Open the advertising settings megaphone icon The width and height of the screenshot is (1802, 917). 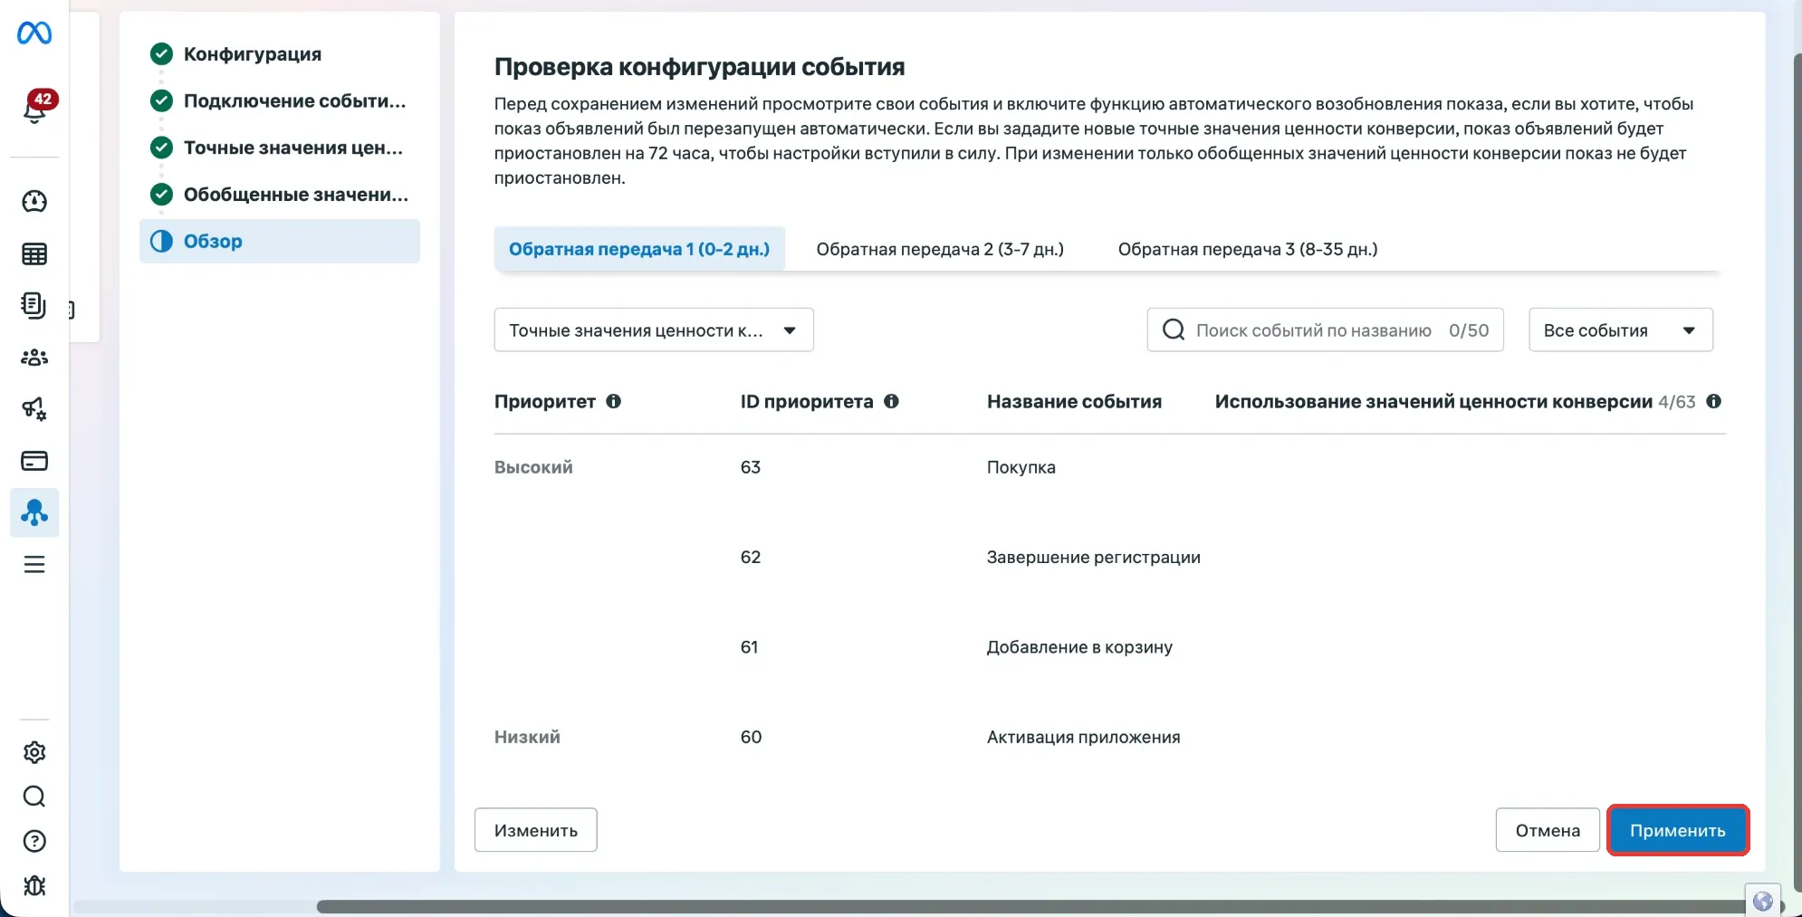pos(34,409)
